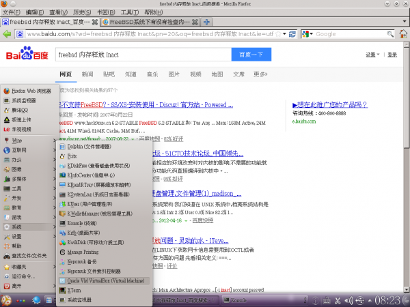Image resolution: width=410 pixels, height=307 pixels.
Task: Open KSystemLog system log viewer
Action: click(x=104, y=194)
